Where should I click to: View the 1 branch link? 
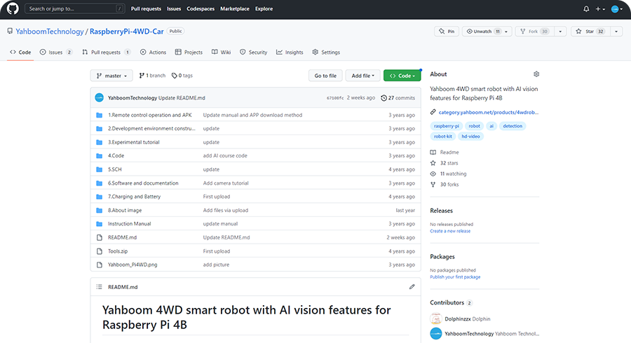[x=152, y=76]
